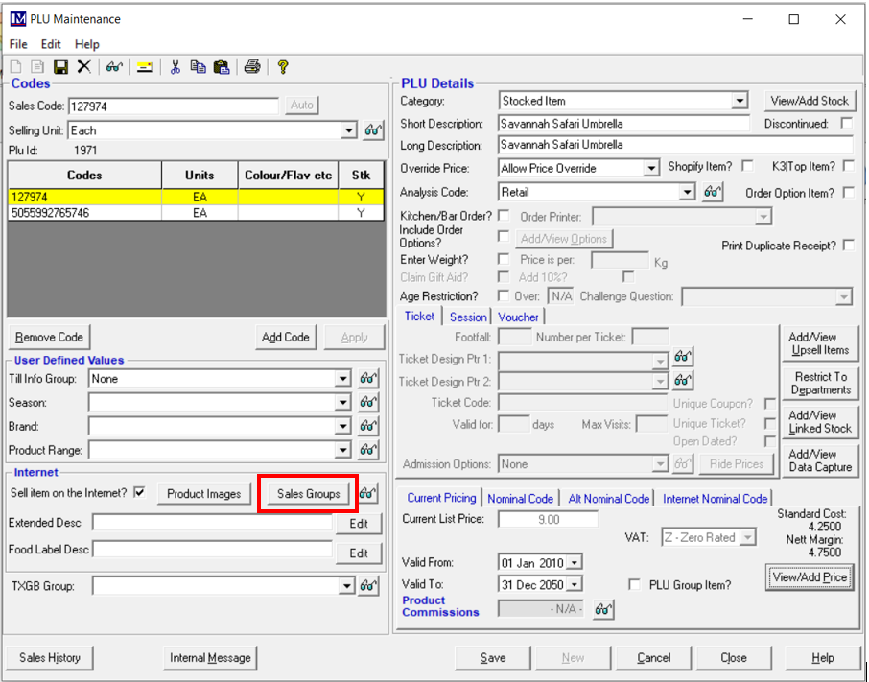Screen dimensions: 869x682
Task: Open the Edit menu
Action: tap(51, 44)
